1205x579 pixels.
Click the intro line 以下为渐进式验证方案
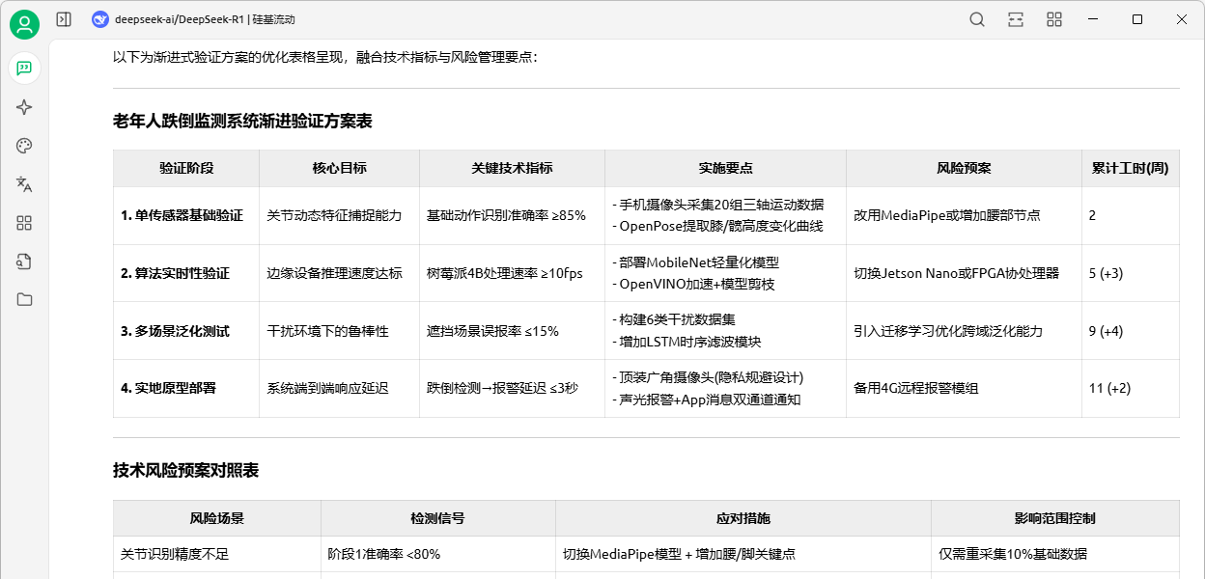(325, 57)
